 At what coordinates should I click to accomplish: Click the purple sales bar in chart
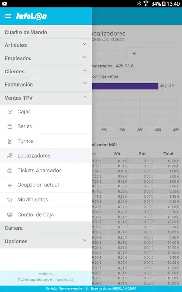[125, 86]
